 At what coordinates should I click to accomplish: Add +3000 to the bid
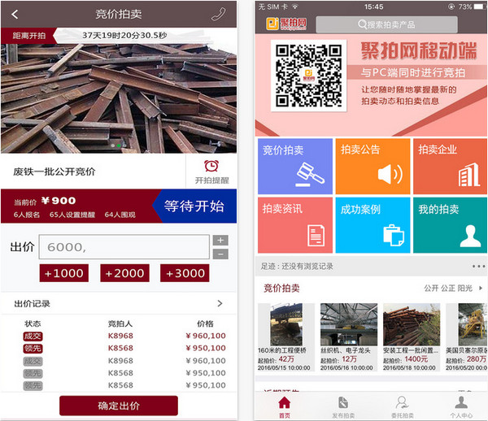(185, 273)
